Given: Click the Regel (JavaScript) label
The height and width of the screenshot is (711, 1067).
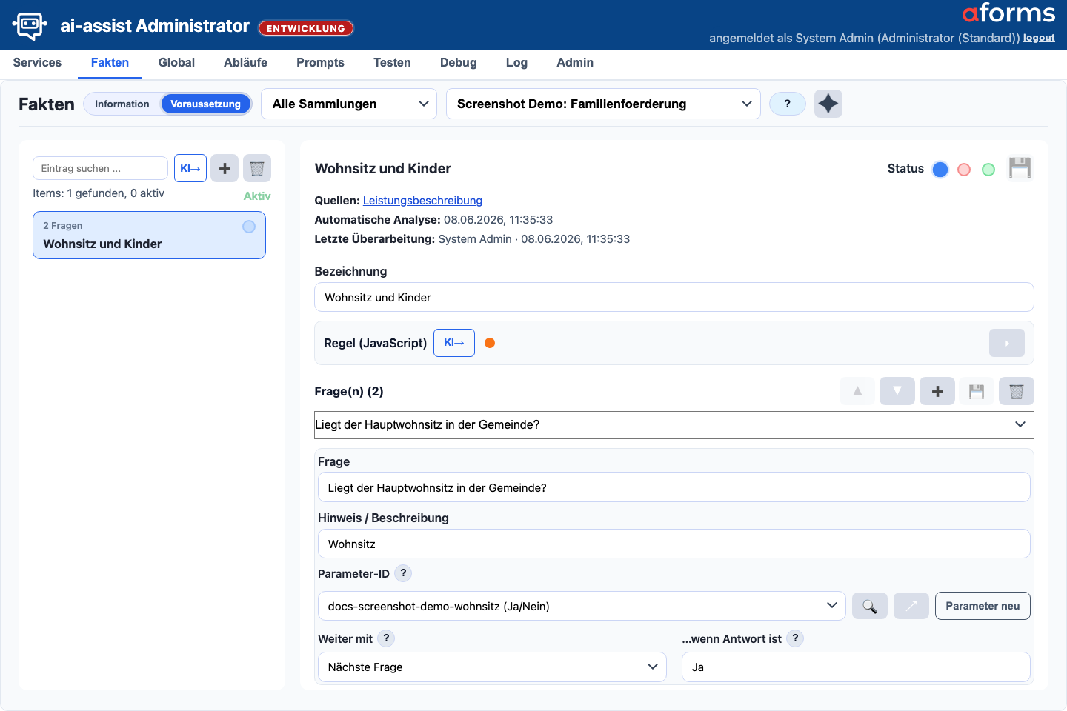Looking at the screenshot, I should (x=376, y=343).
